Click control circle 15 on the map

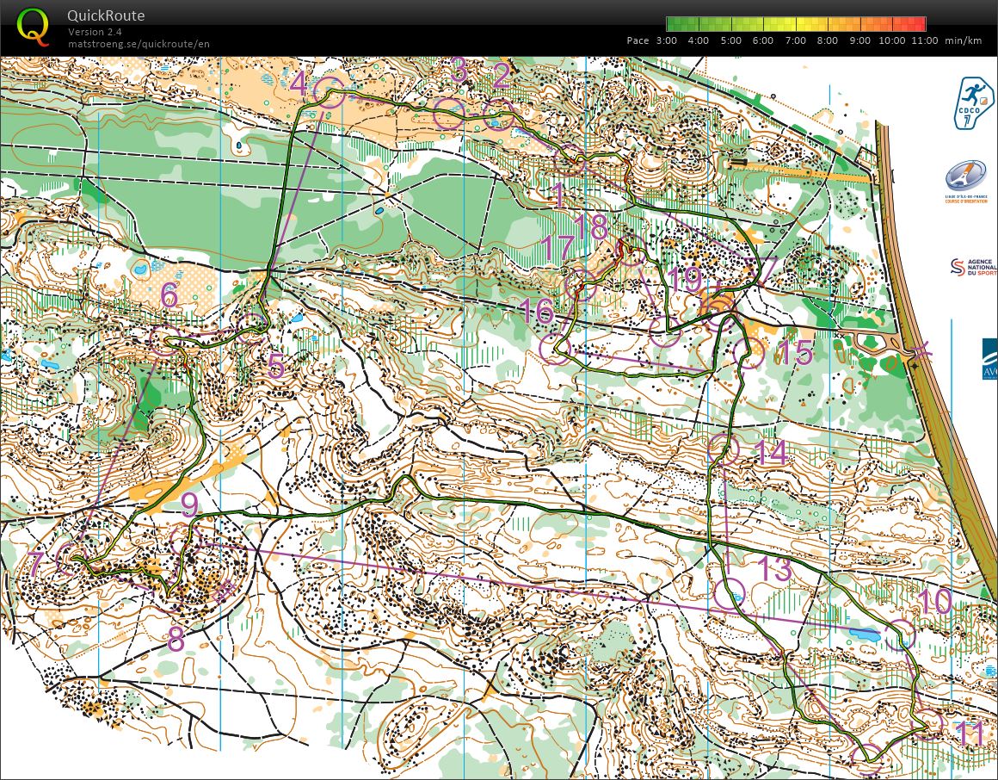tap(750, 352)
